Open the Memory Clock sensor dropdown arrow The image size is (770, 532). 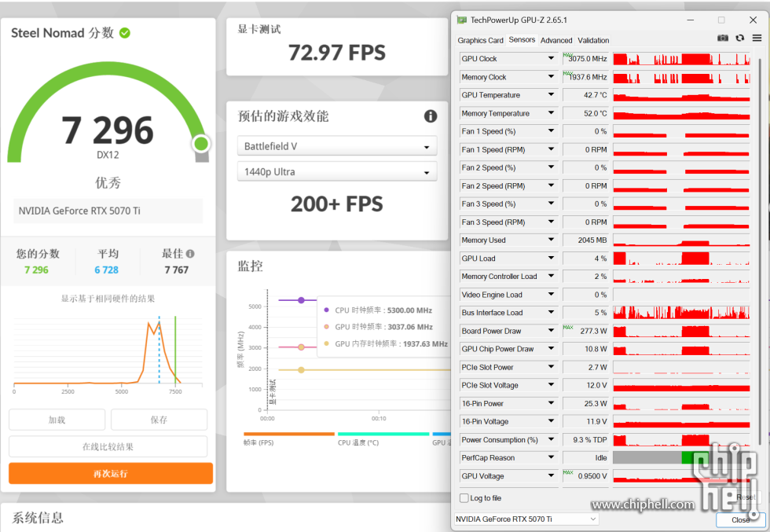pos(551,77)
